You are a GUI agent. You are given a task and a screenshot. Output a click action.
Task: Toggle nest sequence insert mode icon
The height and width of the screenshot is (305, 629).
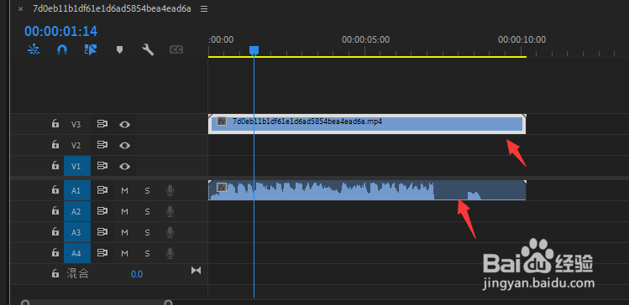pos(34,49)
